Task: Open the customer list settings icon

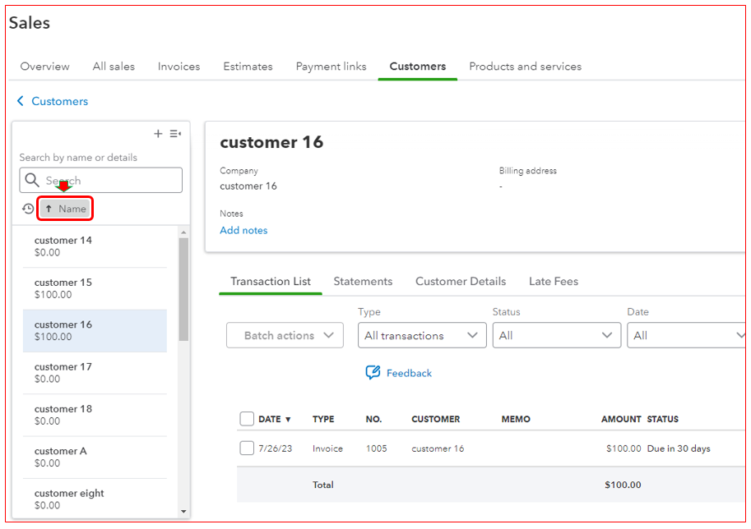Action: point(175,133)
